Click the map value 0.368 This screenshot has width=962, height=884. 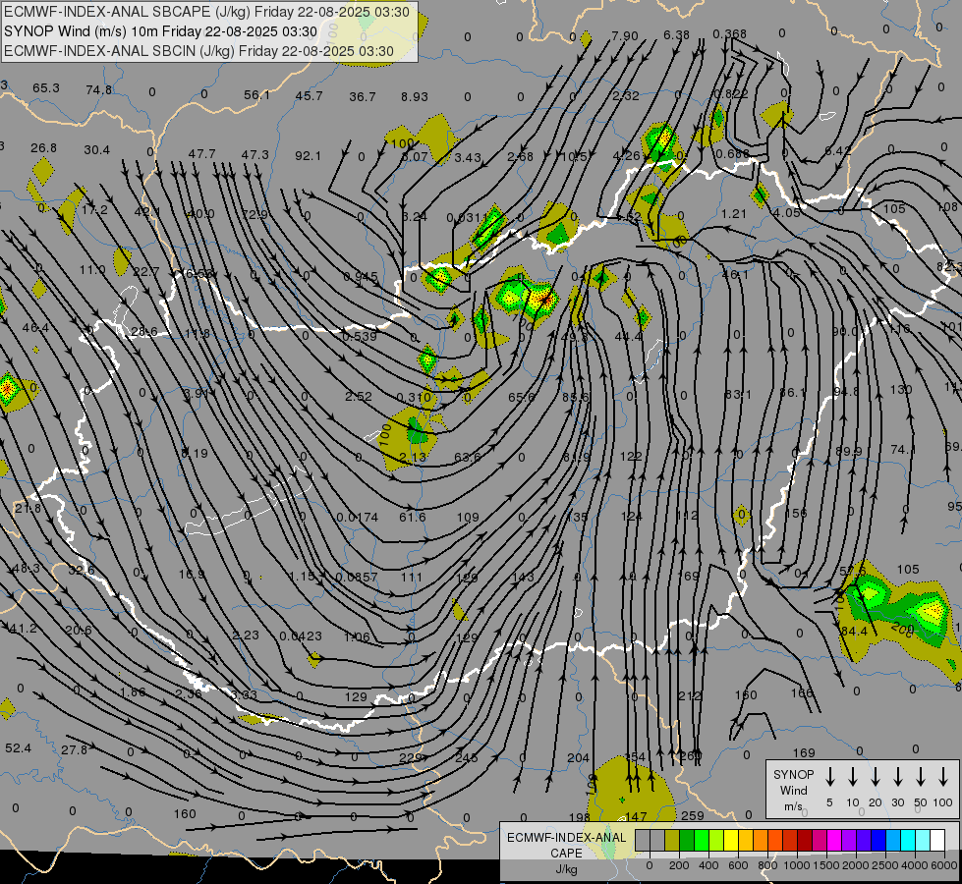(x=730, y=34)
